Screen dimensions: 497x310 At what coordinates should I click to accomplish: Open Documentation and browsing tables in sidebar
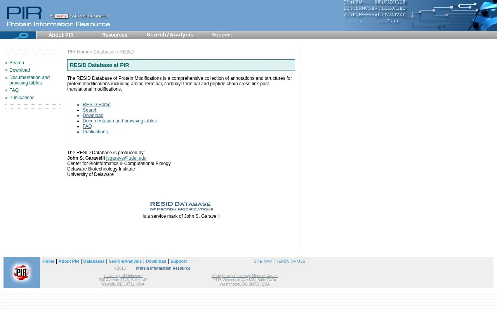coord(30,80)
